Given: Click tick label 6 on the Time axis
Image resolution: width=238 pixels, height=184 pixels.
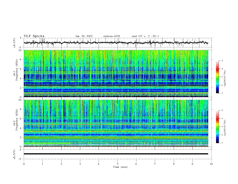Looking at the screenshot, I should pyautogui.click(x=136, y=164).
